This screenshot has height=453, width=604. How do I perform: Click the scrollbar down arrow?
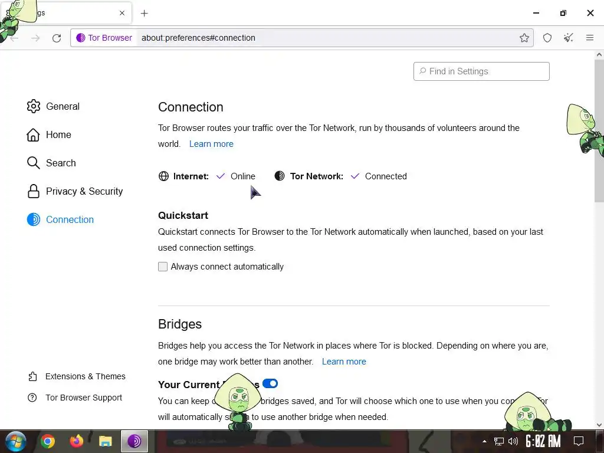[599, 425]
